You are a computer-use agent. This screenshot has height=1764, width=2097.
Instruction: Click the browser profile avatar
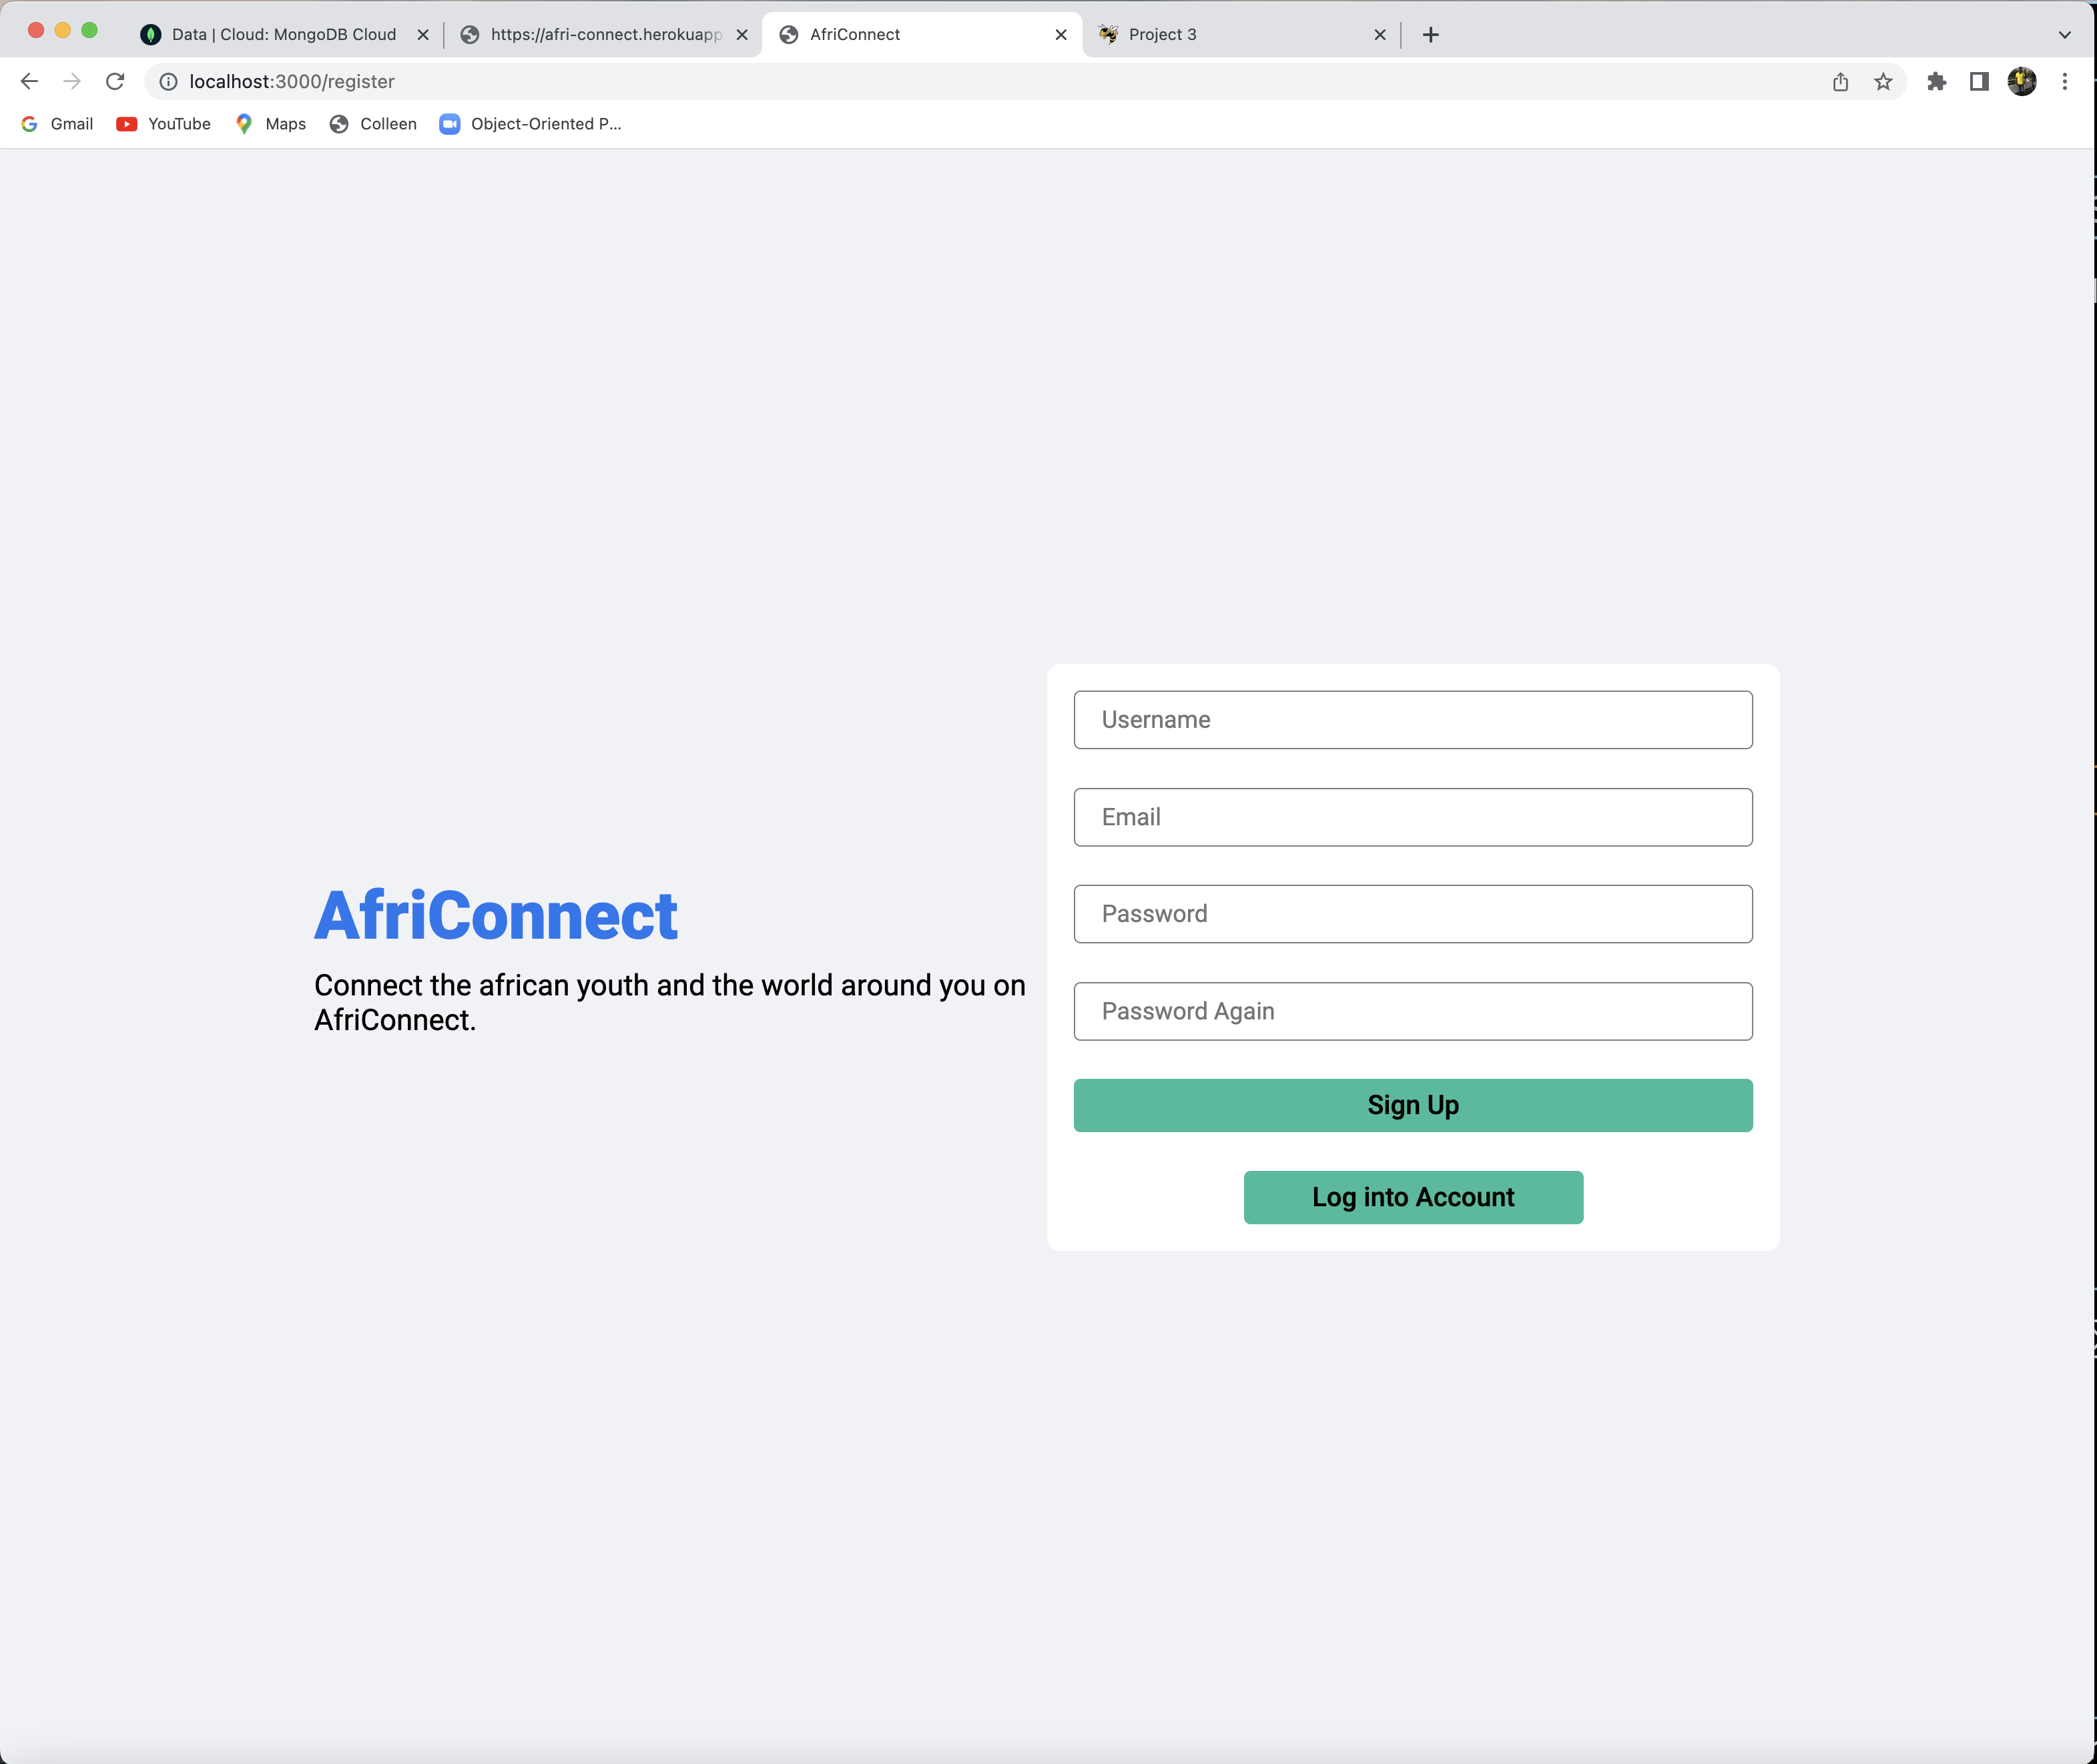pos(2022,81)
